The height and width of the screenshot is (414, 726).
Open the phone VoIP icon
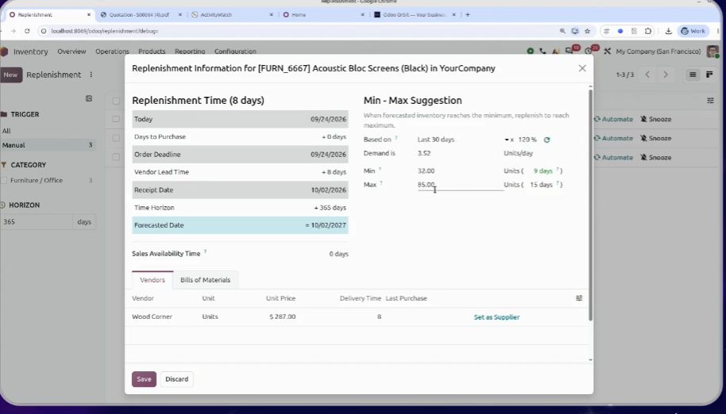pyautogui.click(x=543, y=52)
